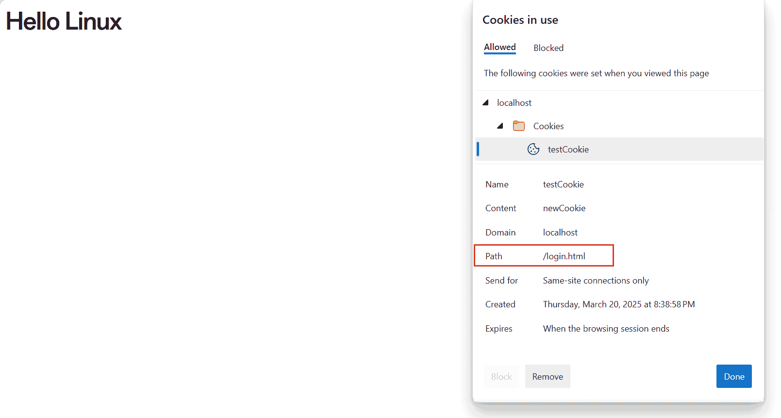Click the newCookie content value
This screenshot has height=418, width=781.
[x=564, y=208]
